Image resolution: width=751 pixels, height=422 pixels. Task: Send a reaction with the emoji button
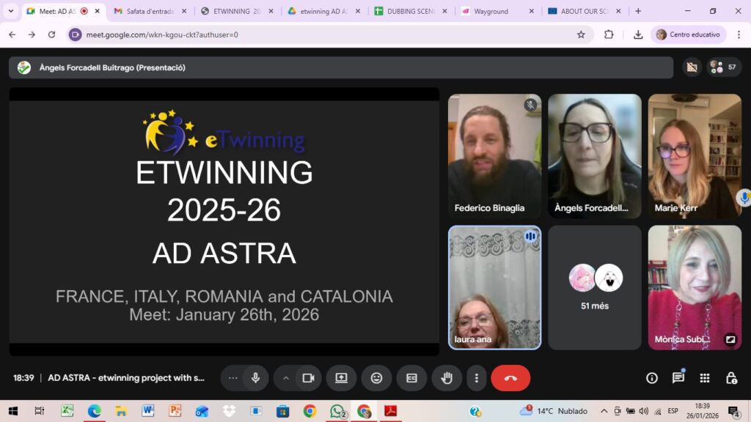pyautogui.click(x=376, y=378)
